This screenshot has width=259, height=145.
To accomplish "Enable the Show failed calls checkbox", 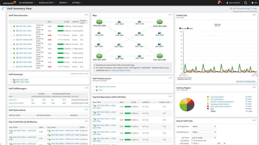I will tap(192, 140).
